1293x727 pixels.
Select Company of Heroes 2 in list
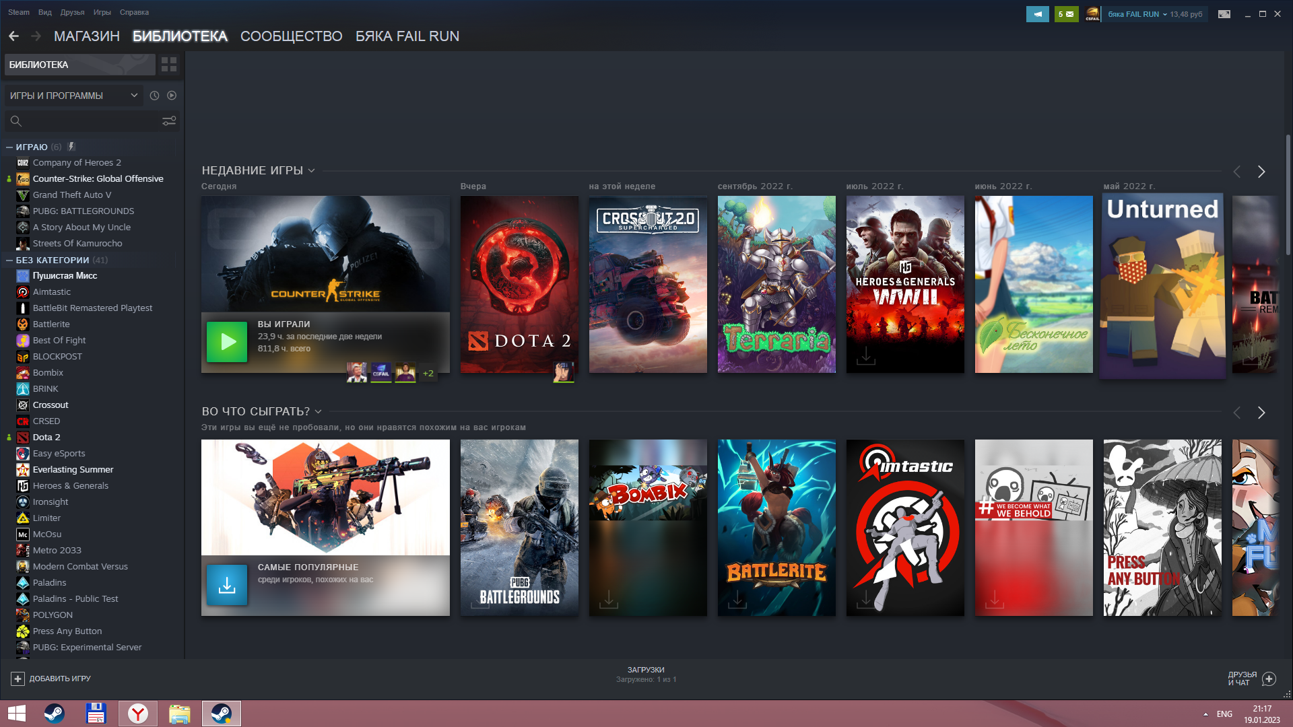pos(77,162)
